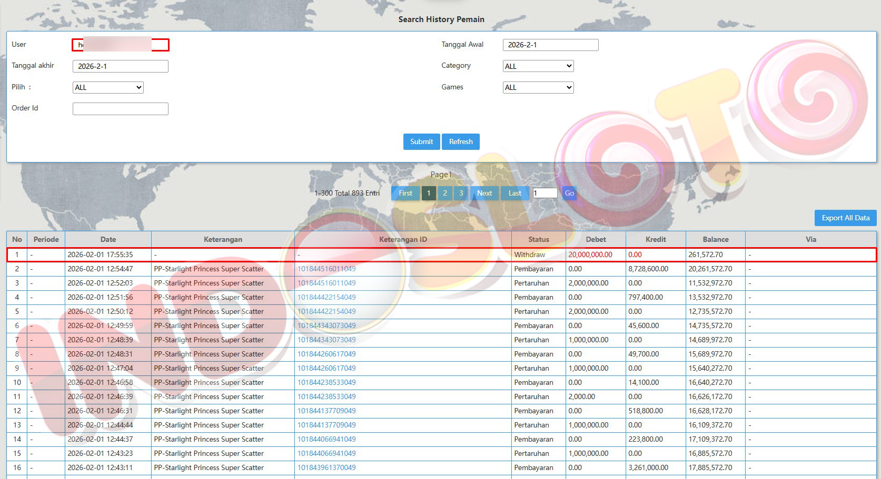Open Keterangan ID link in row 2

click(326, 269)
